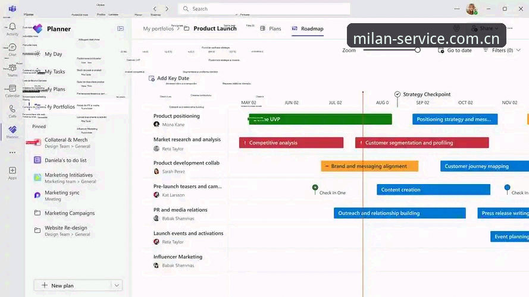Image resolution: width=529 pixels, height=297 pixels.
Task: Expand the Filters (0) dropdown
Action: point(502,50)
